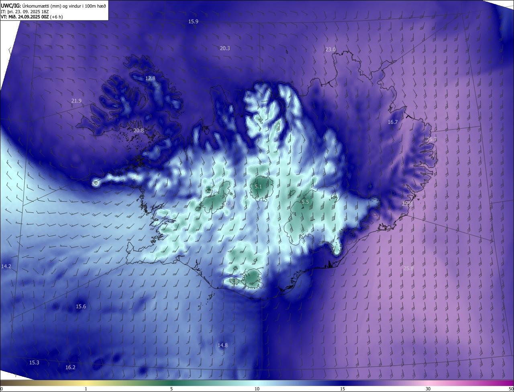Click the 'UWC/IG: Úrkomumætti (mm)' title line
Image resolution: width=514 pixels, height=392 pixels.
[54, 5]
